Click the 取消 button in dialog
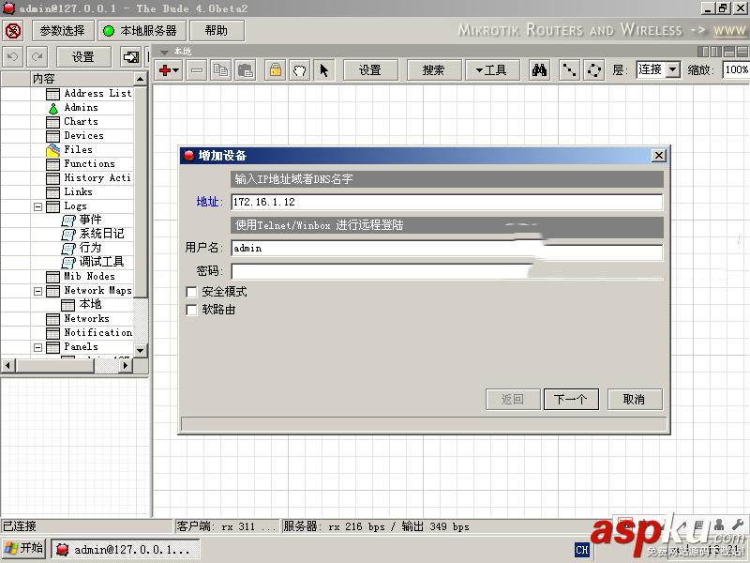750x563 pixels. pyautogui.click(x=635, y=400)
